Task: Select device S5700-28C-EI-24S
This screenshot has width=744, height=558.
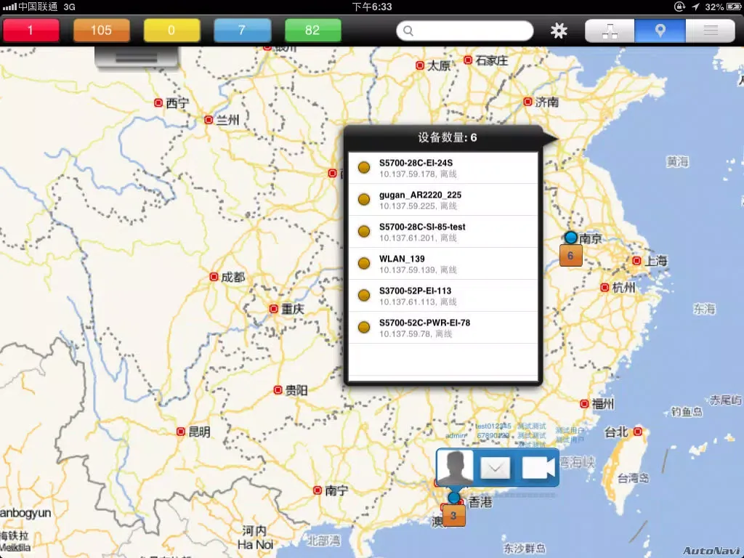Action: pos(443,168)
